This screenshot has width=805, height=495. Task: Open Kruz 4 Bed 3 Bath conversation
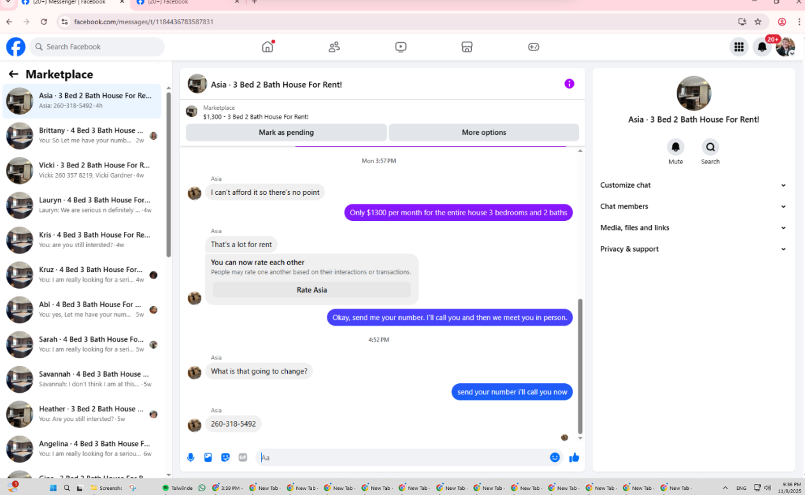pyautogui.click(x=82, y=275)
